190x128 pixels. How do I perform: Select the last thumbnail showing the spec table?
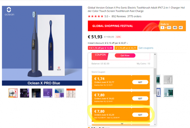point(71,93)
